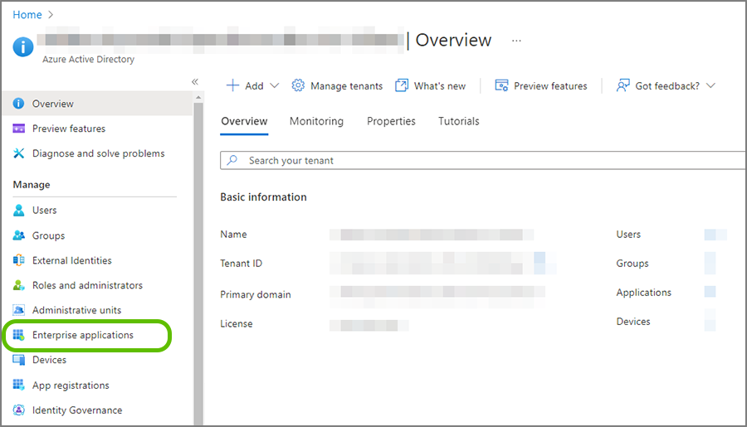This screenshot has height=427, width=747.
Task: Select Roles and administrators icon
Action: coord(19,285)
